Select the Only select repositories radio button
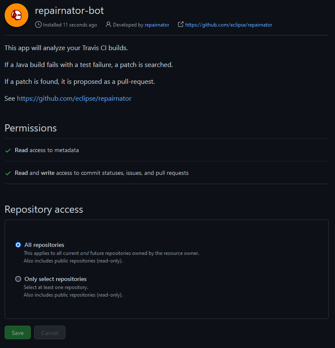335x348 pixels. pos(18,279)
